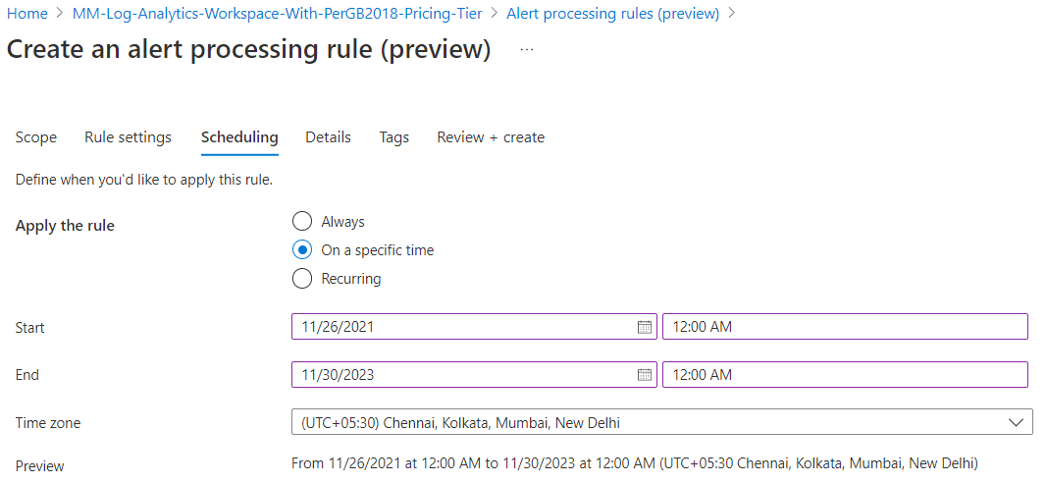Image resolution: width=1047 pixels, height=484 pixels.
Task: Click into the Start date field 11/26/2021
Action: point(474,327)
